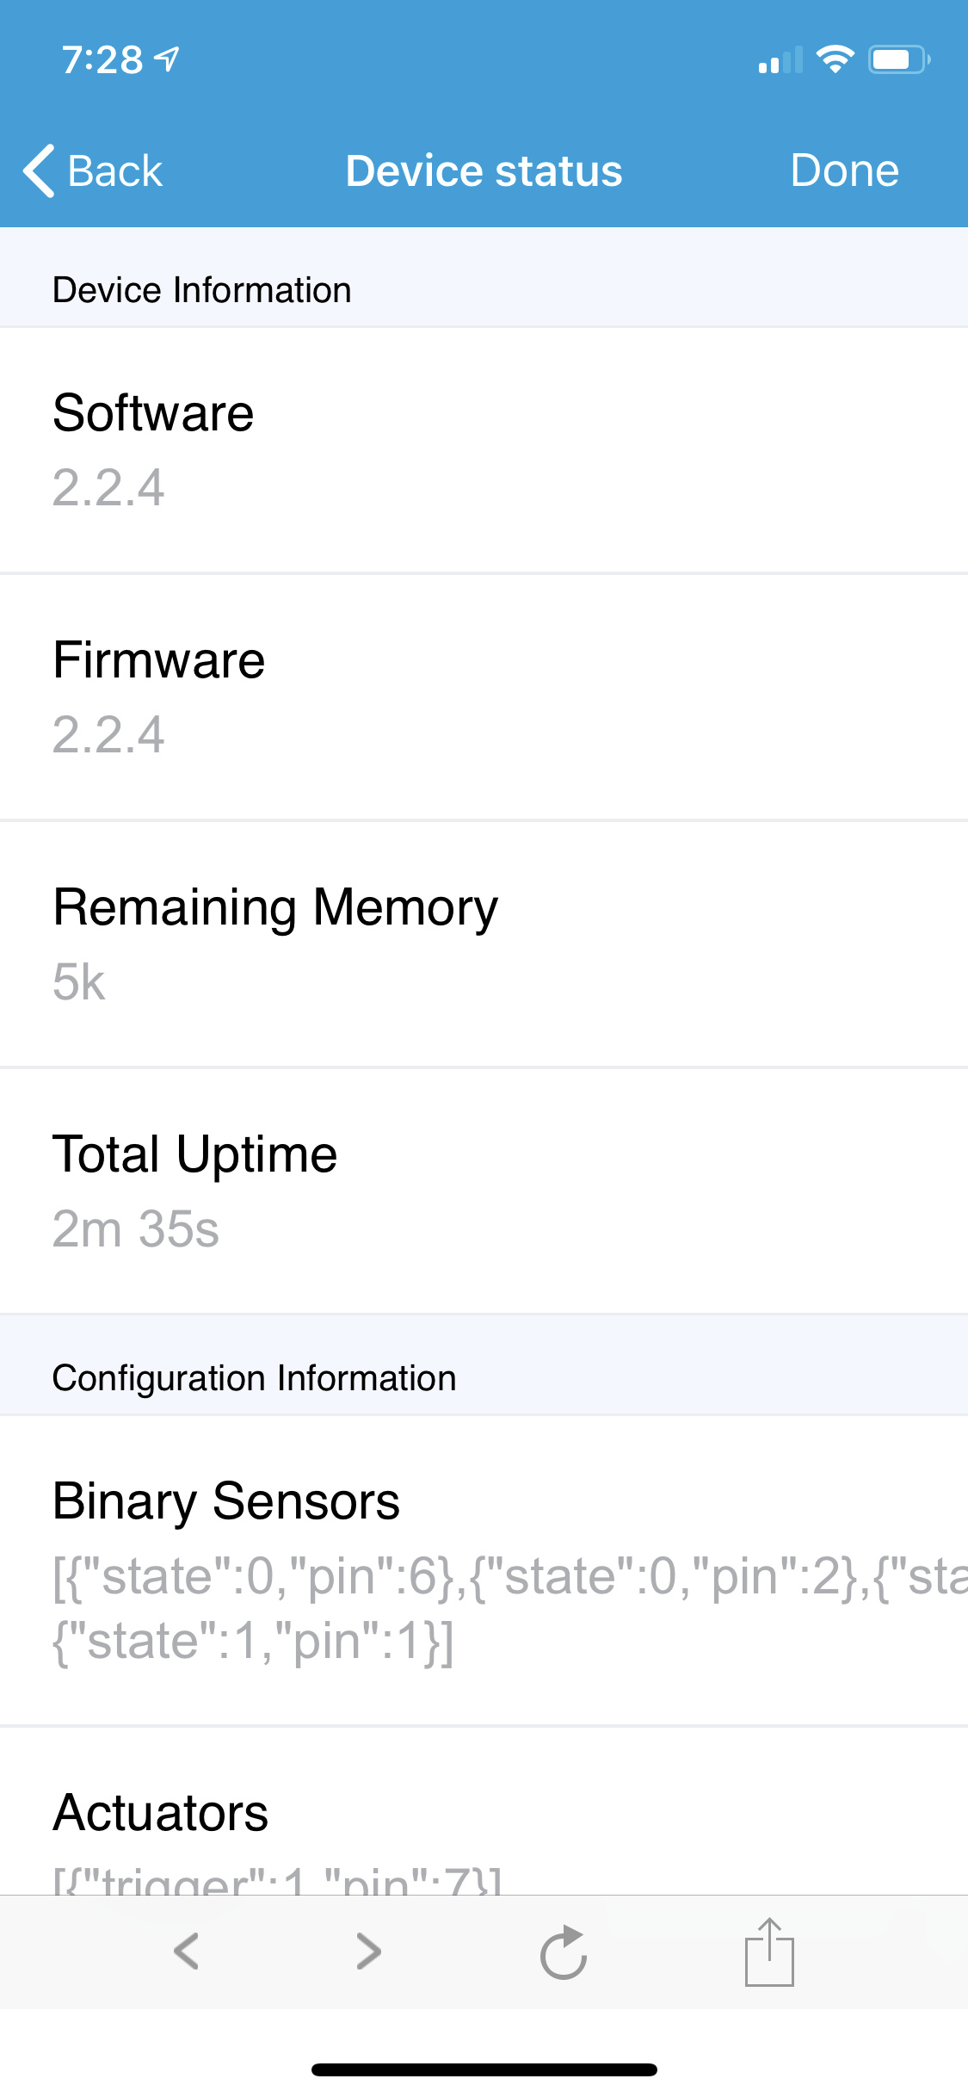Open the share sheet icon

pyautogui.click(x=768, y=1952)
